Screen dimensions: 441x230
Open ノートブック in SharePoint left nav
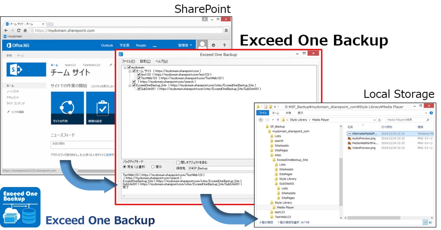click(13, 92)
